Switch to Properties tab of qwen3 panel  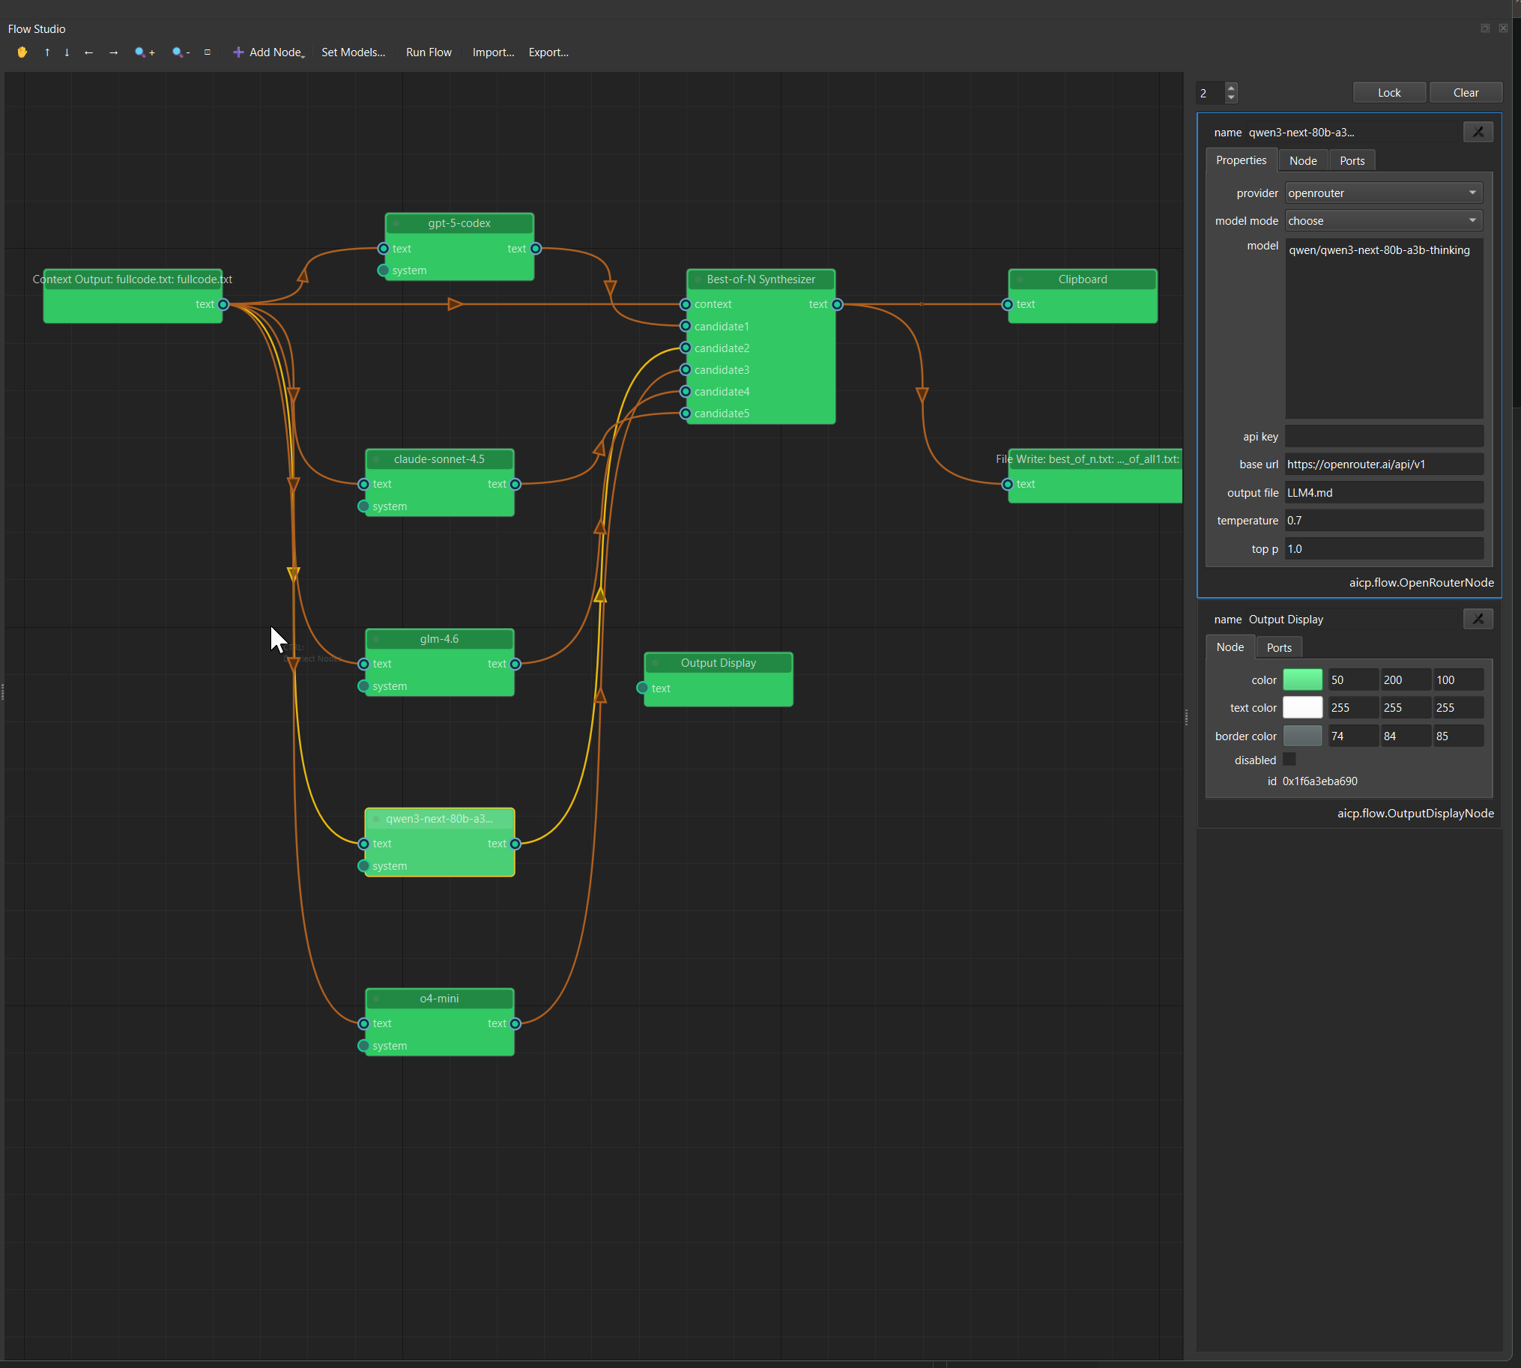[x=1241, y=160]
